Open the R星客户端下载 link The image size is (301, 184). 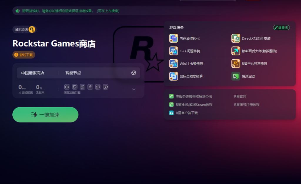(x=187, y=113)
